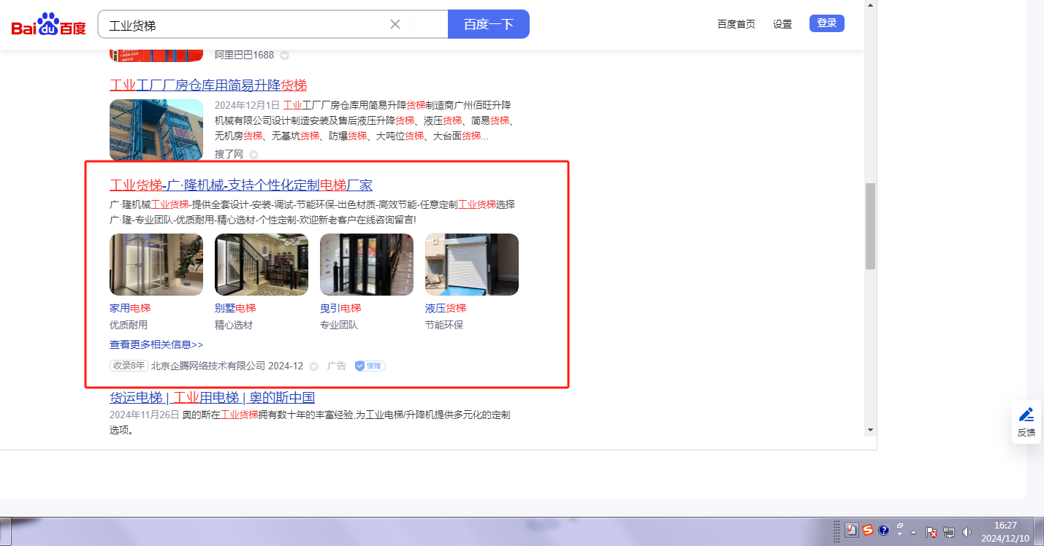Expand the dropdown arrow beside 搜了网
The height and width of the screenshot is (546, 1044).
point(254,155)
